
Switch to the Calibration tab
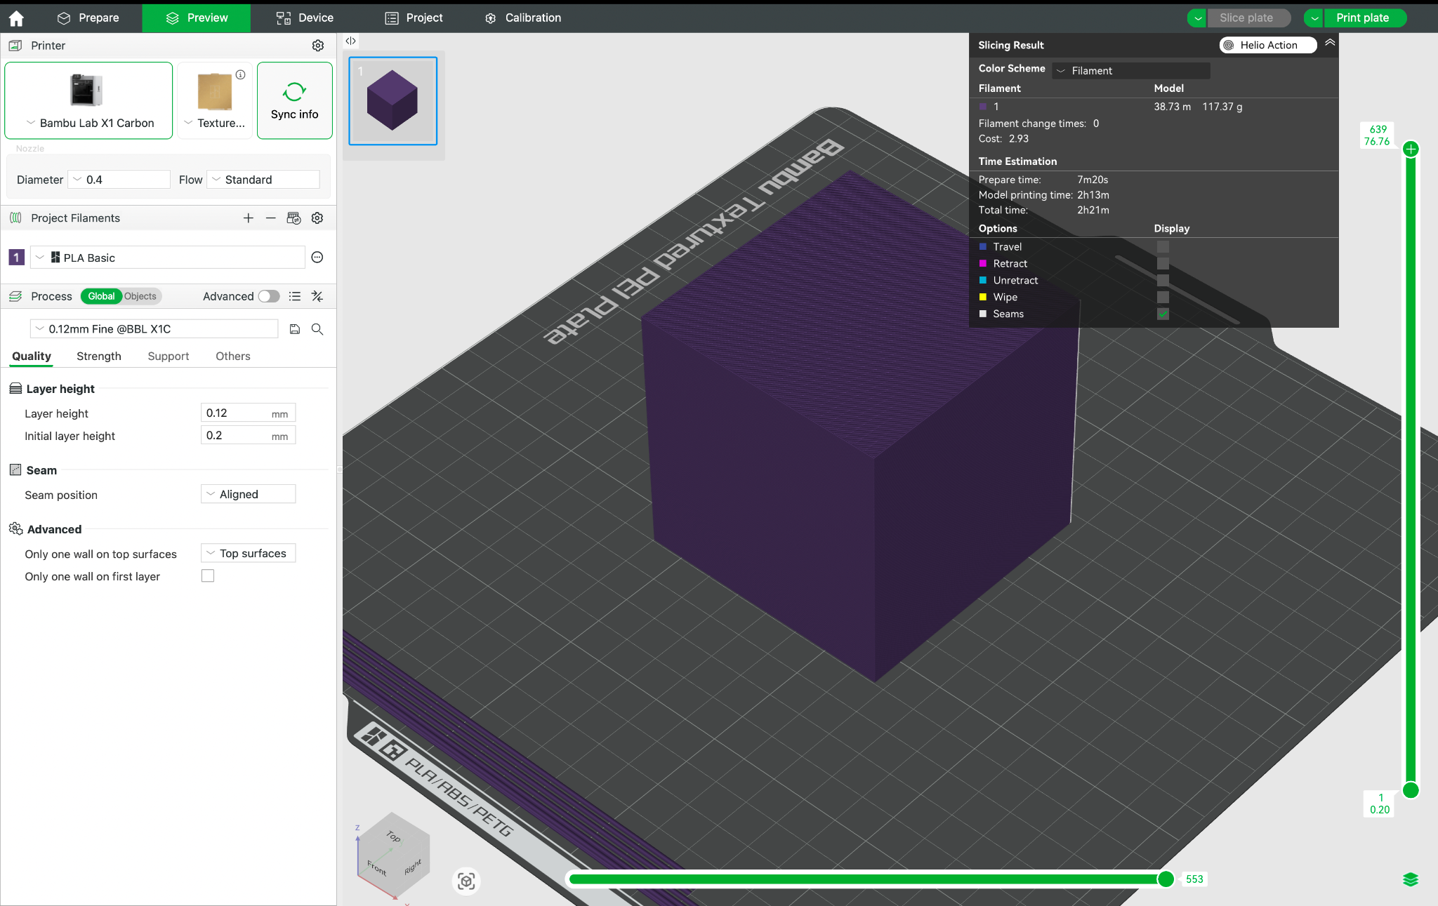pos(523,18)
